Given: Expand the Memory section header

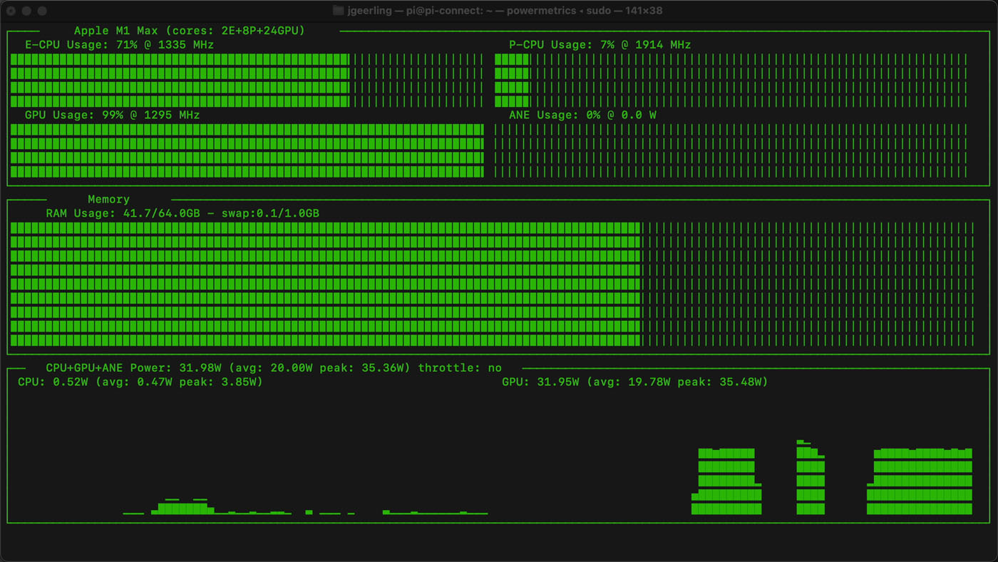Looking at the screenshot, I should (x=108, y=199).
